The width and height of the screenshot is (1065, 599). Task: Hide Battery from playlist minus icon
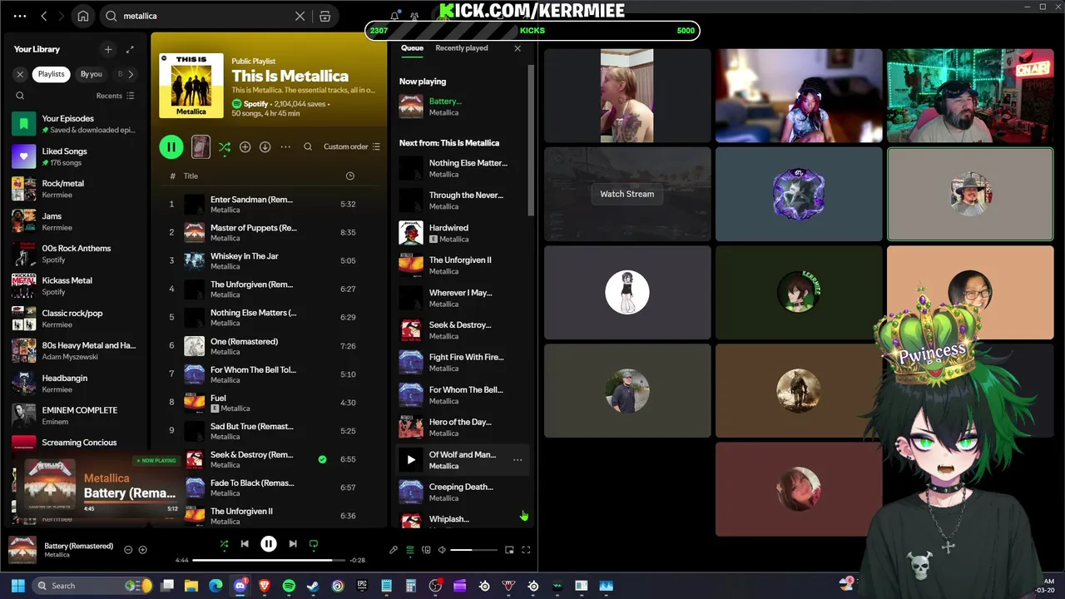pos(128,550)
